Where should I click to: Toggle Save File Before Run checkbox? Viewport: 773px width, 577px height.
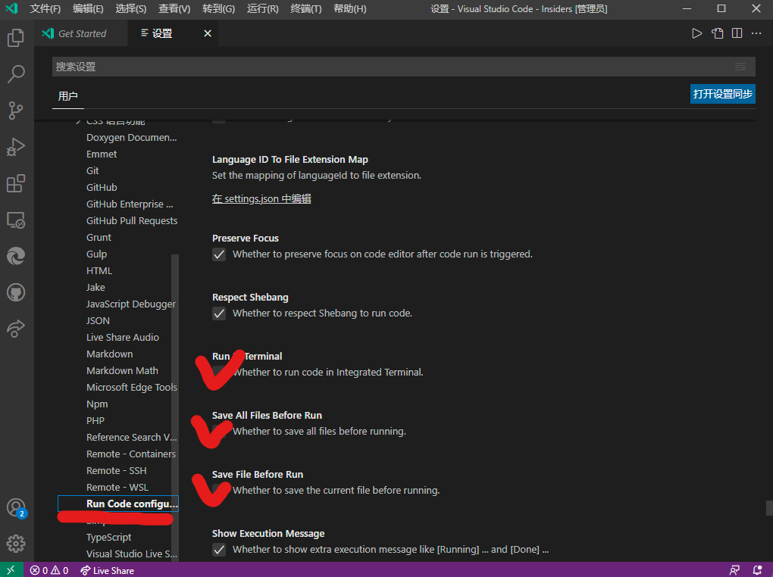pos(219,490)
